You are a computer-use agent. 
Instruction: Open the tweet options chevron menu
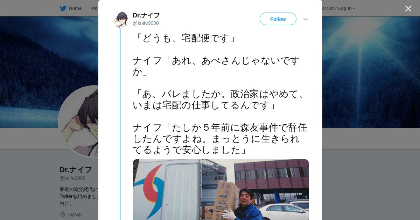pos(306,19)
